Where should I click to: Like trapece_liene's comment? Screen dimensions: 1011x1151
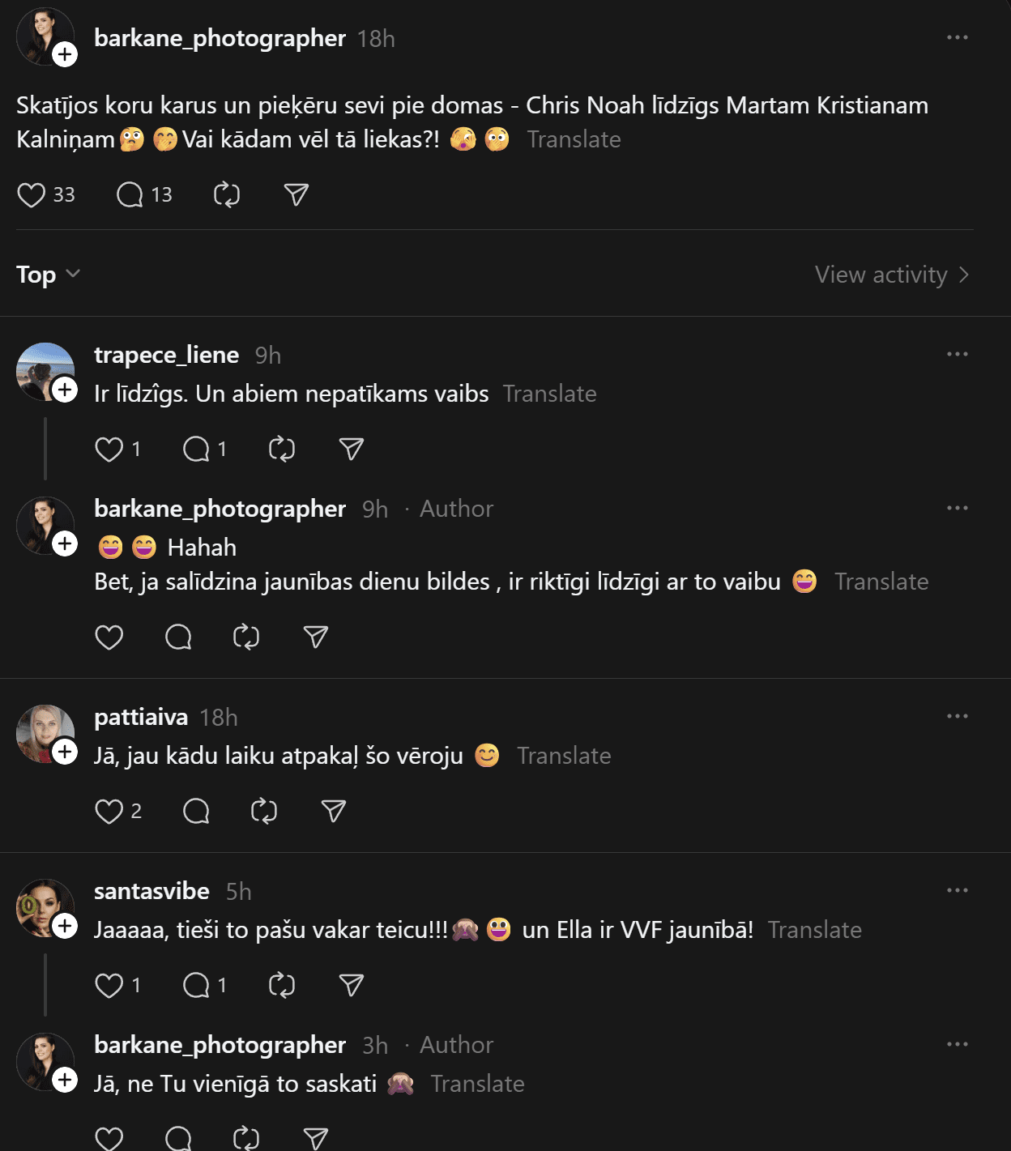click(109, 450)
